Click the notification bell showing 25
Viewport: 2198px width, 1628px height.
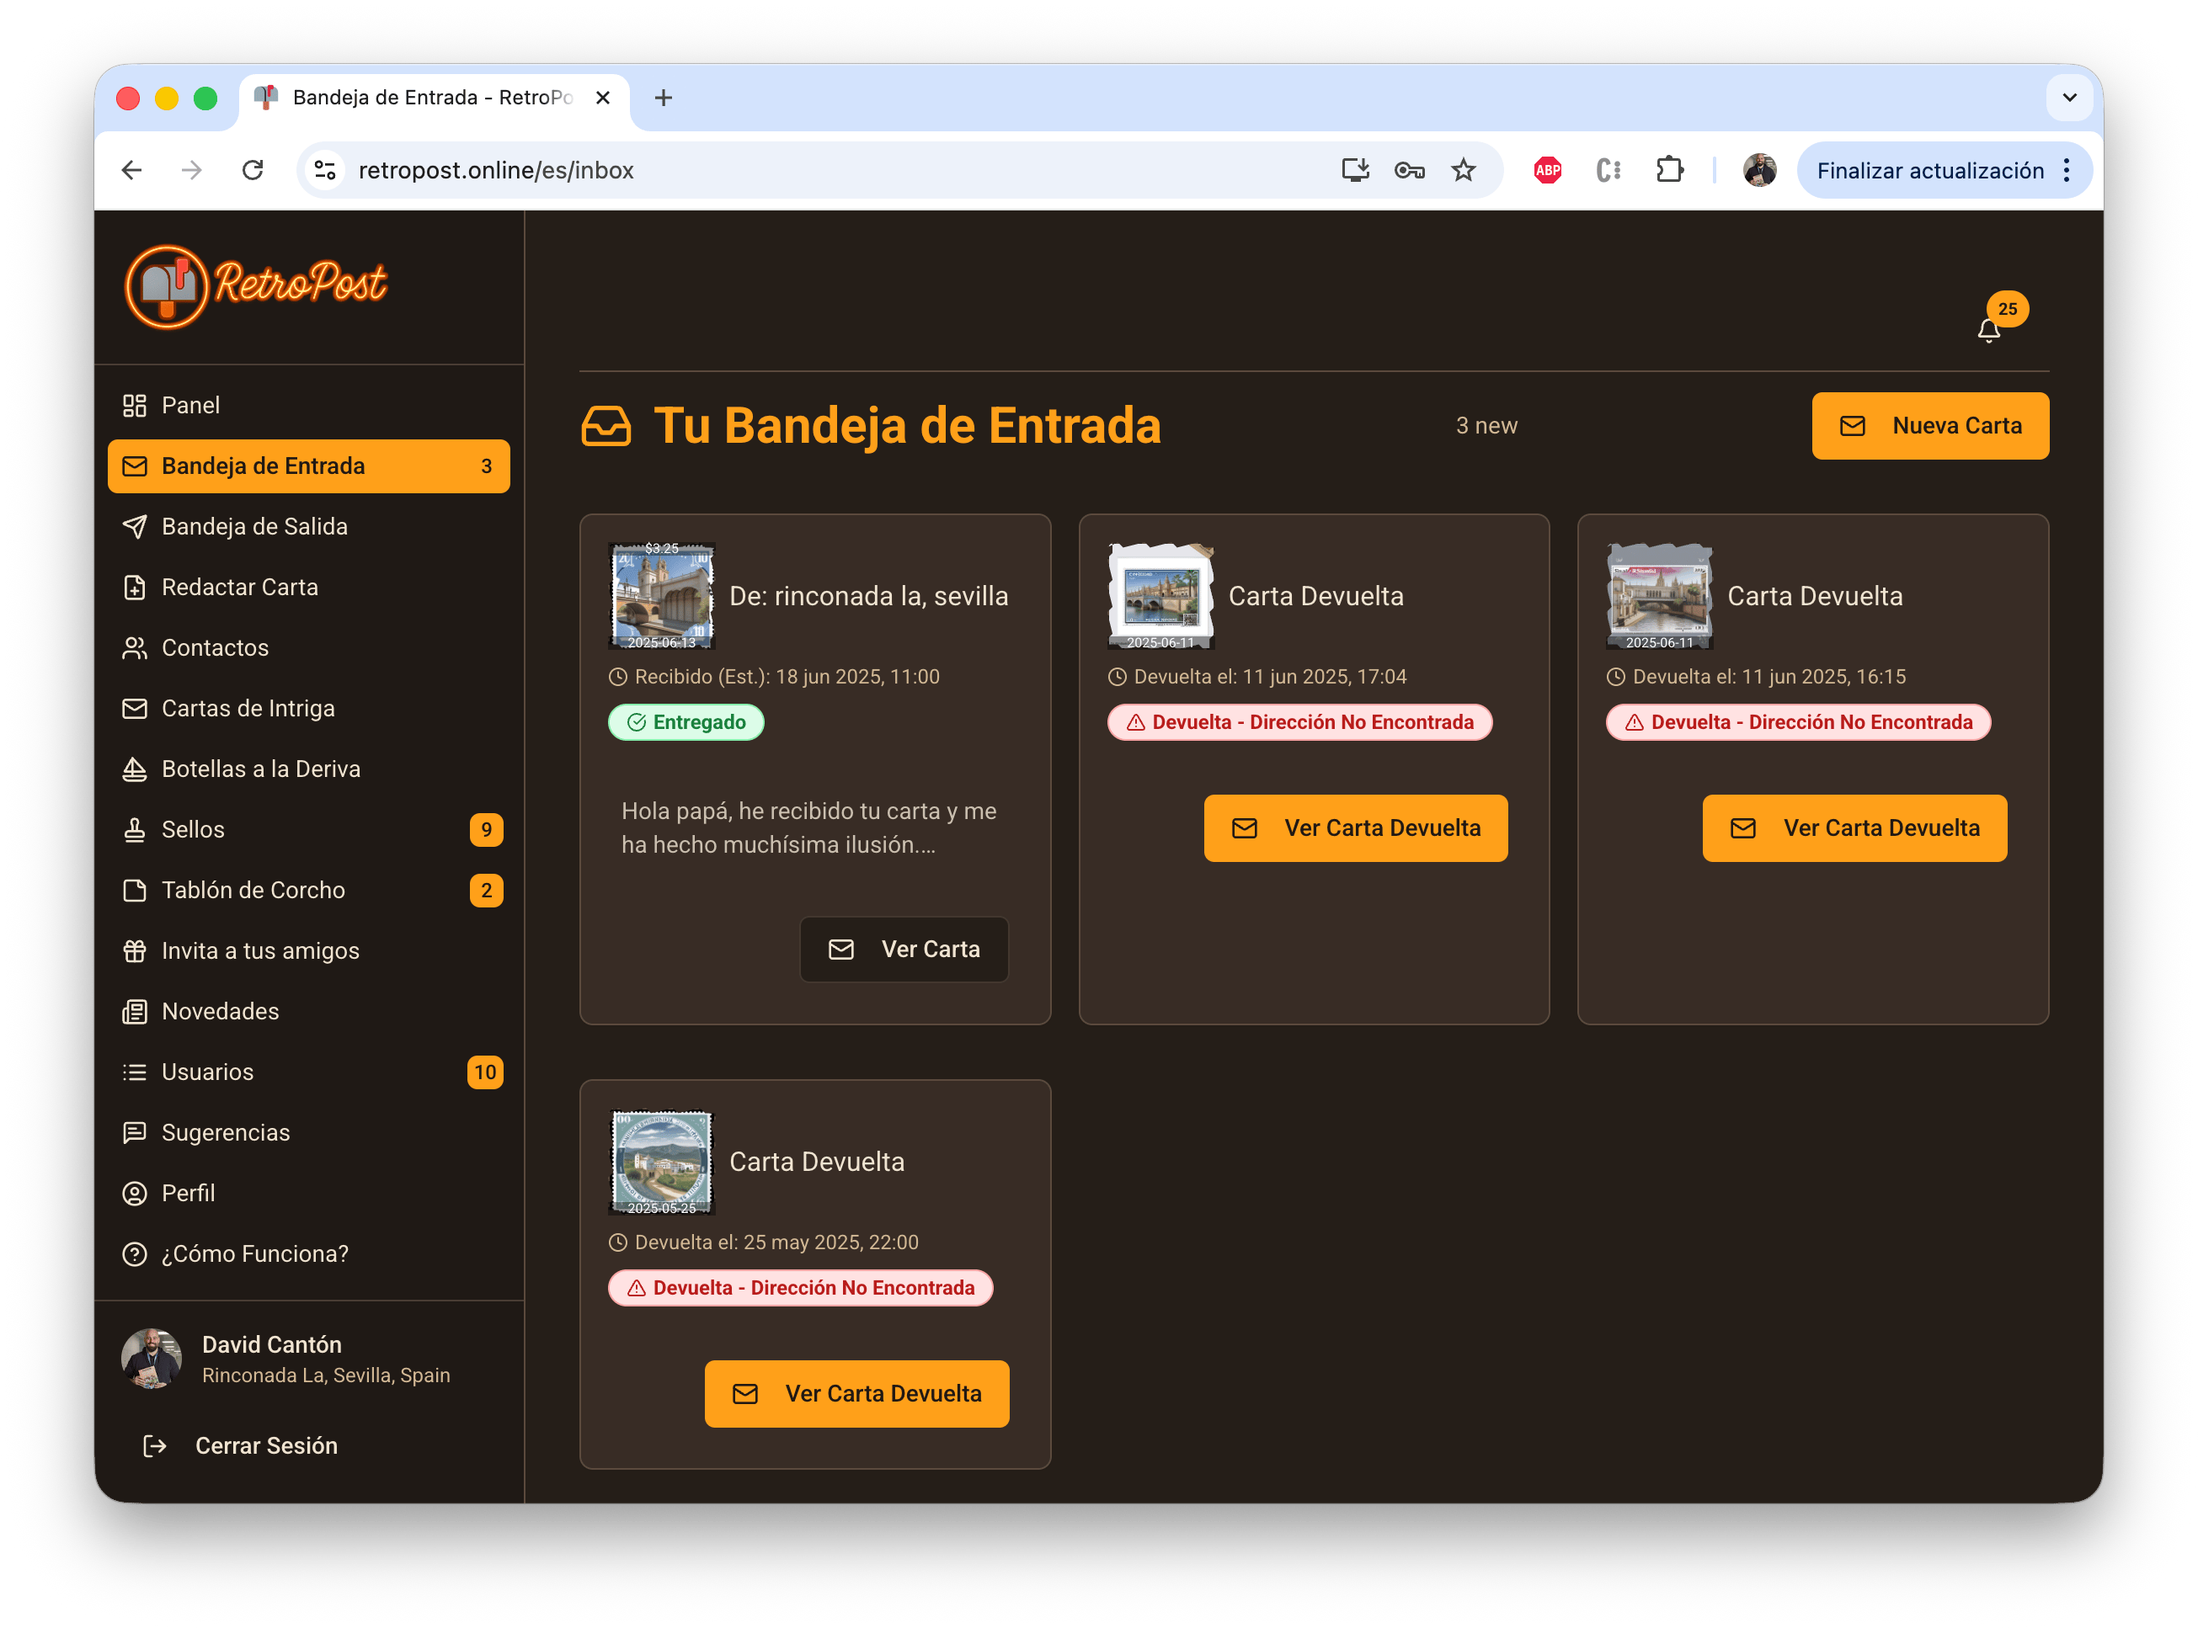click(1988, 330)
